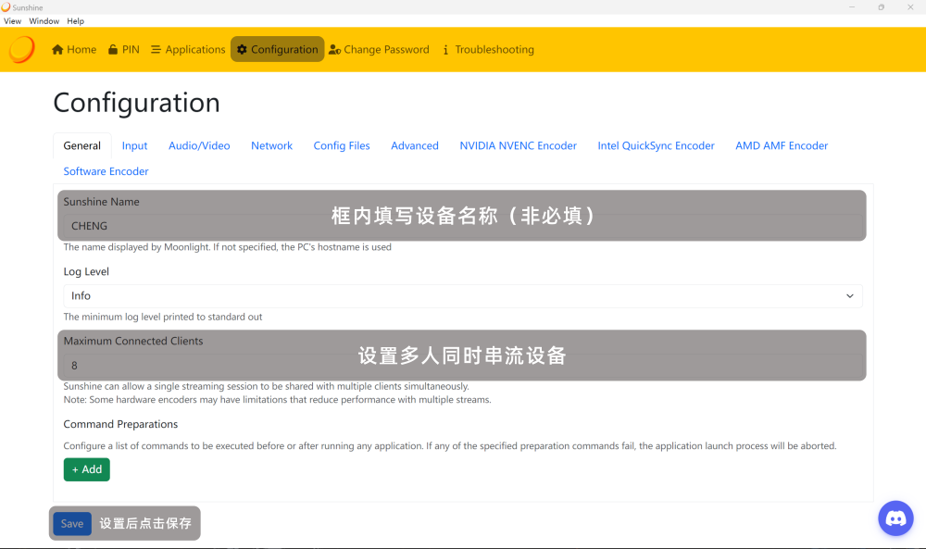This screenshot has height=549, width=926.
Task: Click the 'Configuration' page heading
Action: (x=136, y=103)
